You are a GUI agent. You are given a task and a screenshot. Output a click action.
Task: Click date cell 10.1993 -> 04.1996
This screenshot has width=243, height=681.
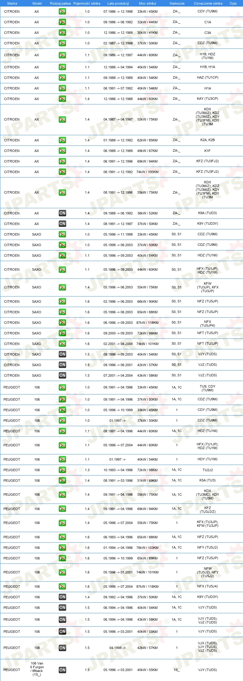click(x=118, y=470)
